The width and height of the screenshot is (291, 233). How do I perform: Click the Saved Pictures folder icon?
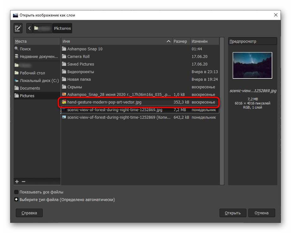[x=64, y=64]
